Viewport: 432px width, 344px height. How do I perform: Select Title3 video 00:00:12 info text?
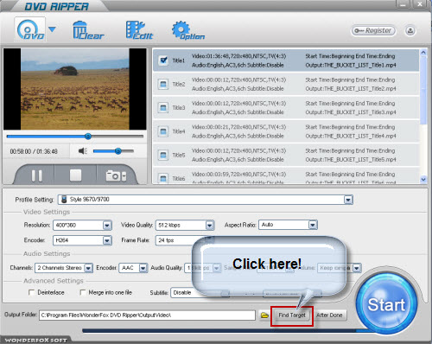(238, 104)
